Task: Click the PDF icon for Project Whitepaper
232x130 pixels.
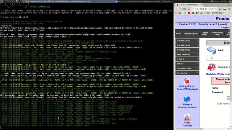Action: (187, 81)
